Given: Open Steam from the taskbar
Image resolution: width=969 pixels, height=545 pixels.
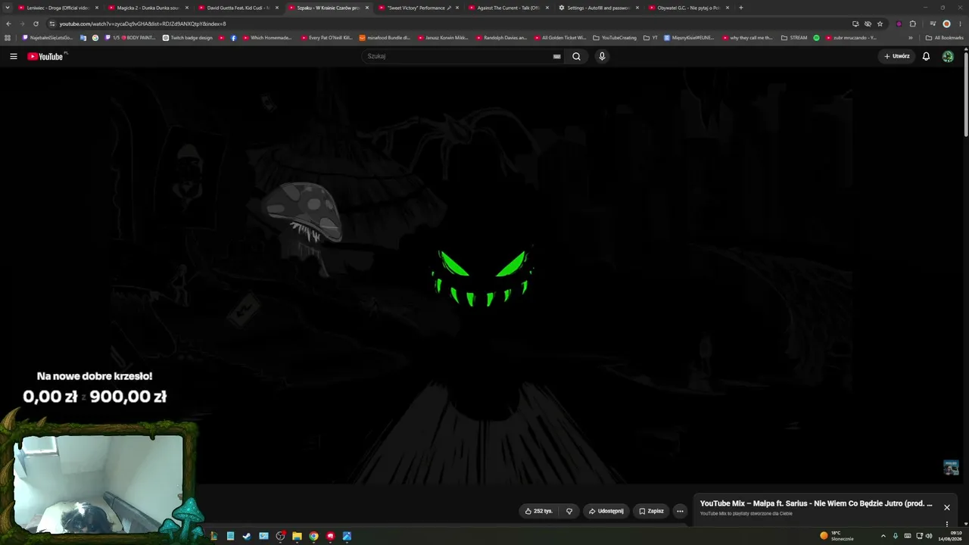Looking at the screenshot, I should pyautogui.click(x=247, y=536).
